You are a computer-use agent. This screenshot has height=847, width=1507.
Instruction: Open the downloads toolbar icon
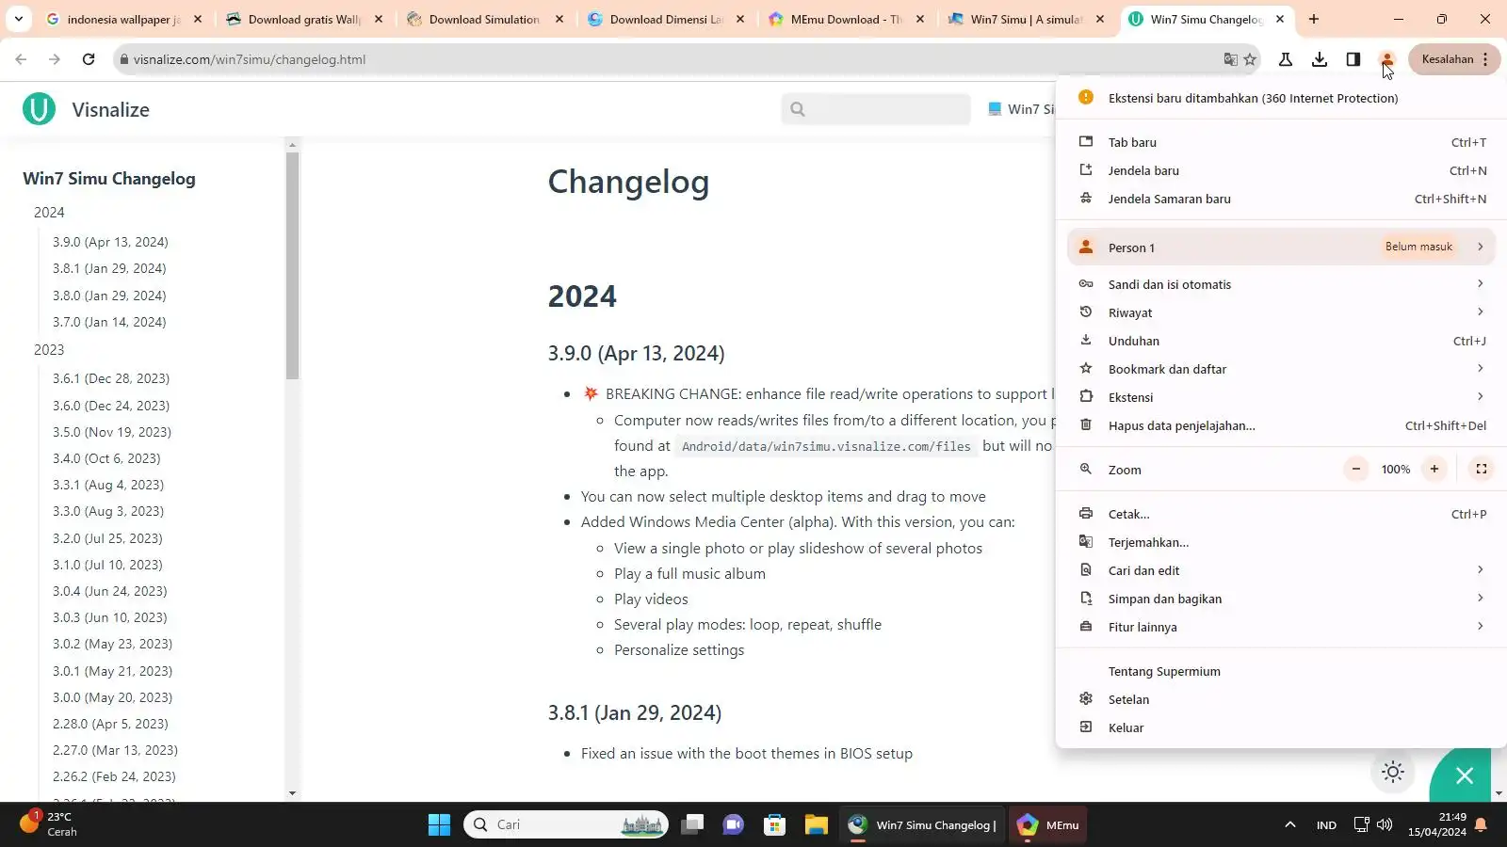1320,59
